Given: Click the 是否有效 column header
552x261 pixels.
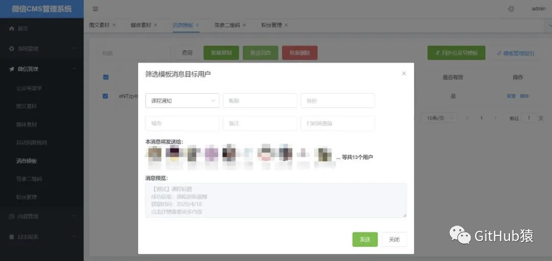Looking at the screenshot, I should tap(453, 77).
